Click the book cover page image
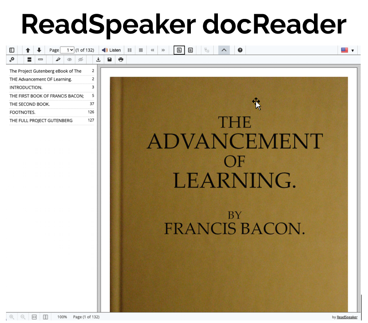 point(229,193)
